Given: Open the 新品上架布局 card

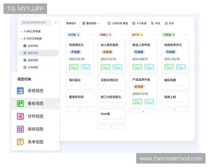Looking at the screenshot, I should pyautogui.click(x=143, y=57).
